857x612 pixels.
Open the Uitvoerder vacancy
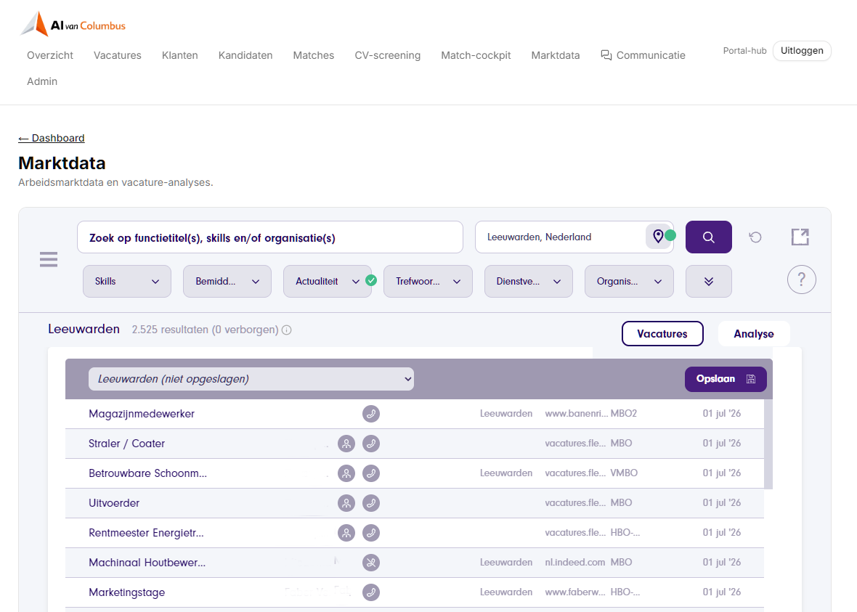click(114, 503)
